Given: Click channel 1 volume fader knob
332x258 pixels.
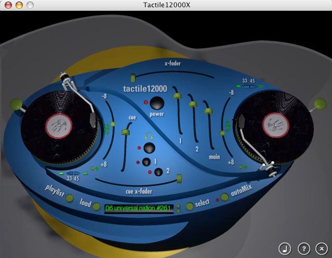Looking at the screenshot, I should (177, 96).
